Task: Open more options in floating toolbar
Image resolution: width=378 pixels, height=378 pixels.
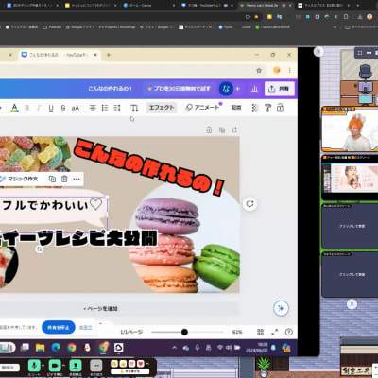Action: (x=77, y=179)
